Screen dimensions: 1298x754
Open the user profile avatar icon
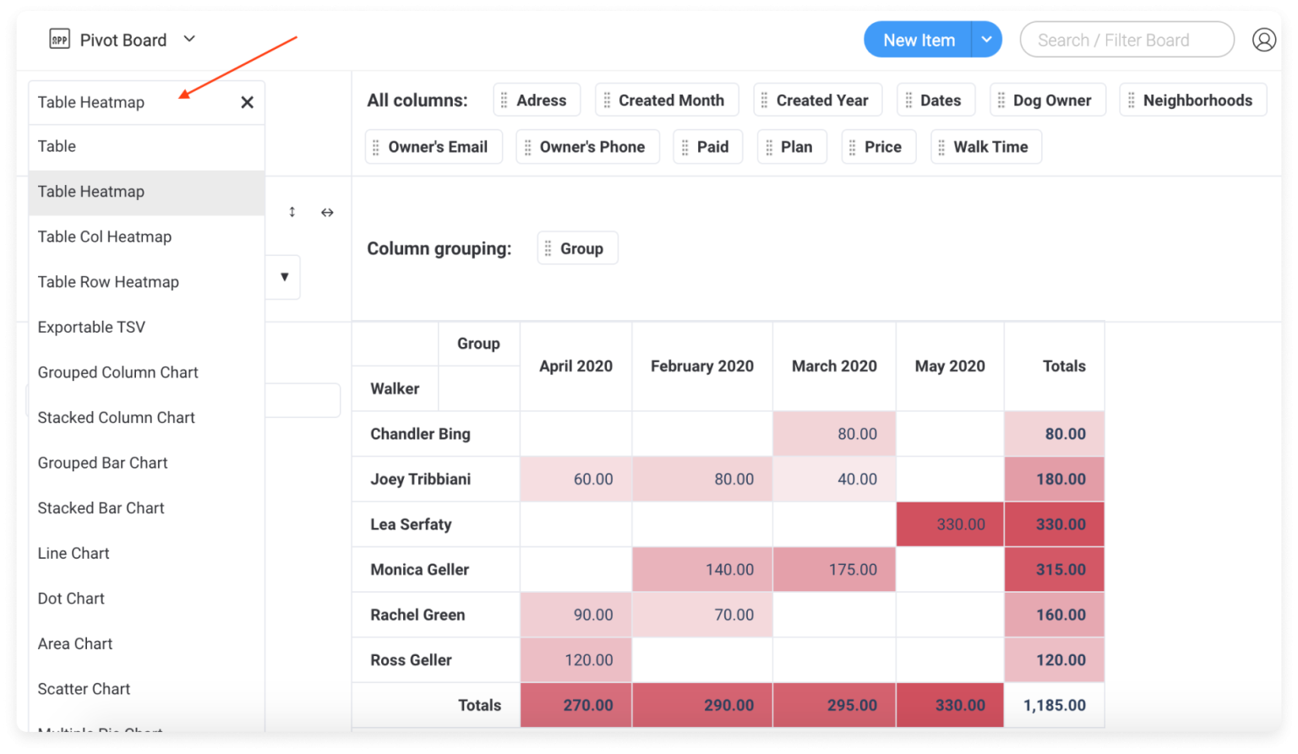(x=1263, y=40)
